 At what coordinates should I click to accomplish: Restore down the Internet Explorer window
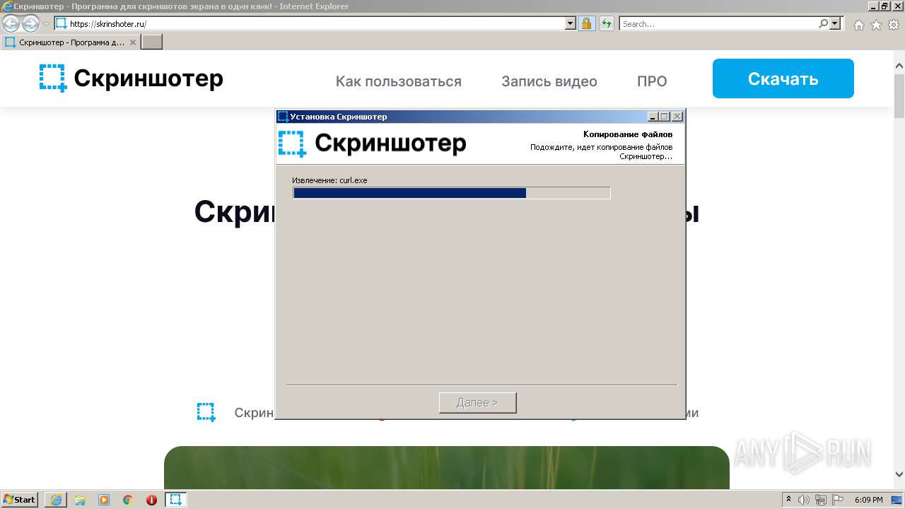click(884, 6)
